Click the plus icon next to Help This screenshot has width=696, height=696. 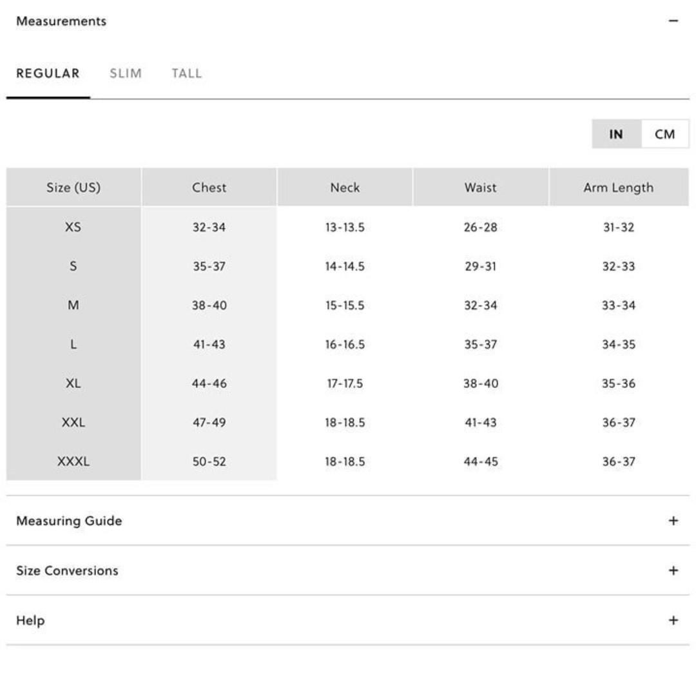[673, 620]
